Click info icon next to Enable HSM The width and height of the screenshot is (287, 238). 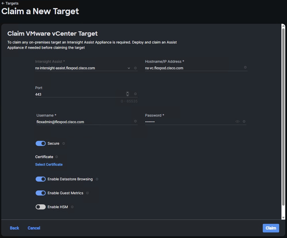pyautogui.click(x=72, y=207)
